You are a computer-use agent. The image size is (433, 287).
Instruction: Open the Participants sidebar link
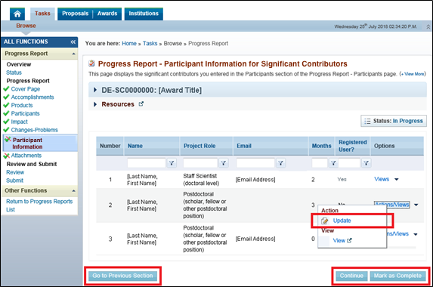click(25, 113)
